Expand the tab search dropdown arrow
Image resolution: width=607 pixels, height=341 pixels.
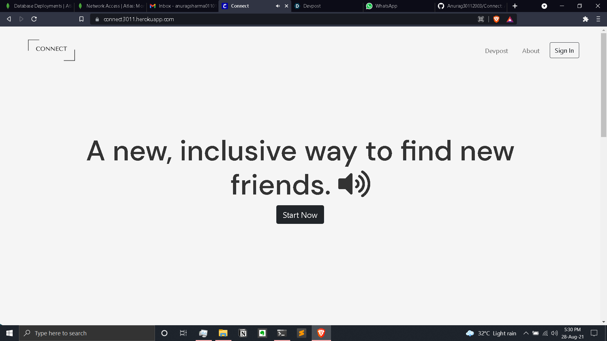click(x=544, y=6)
